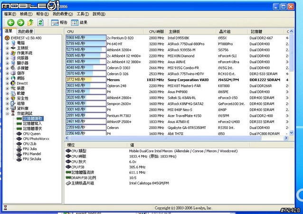Open the 報告 report toolbar button
The width and height of the screenshot is (303, 214).
coord(59,23)
